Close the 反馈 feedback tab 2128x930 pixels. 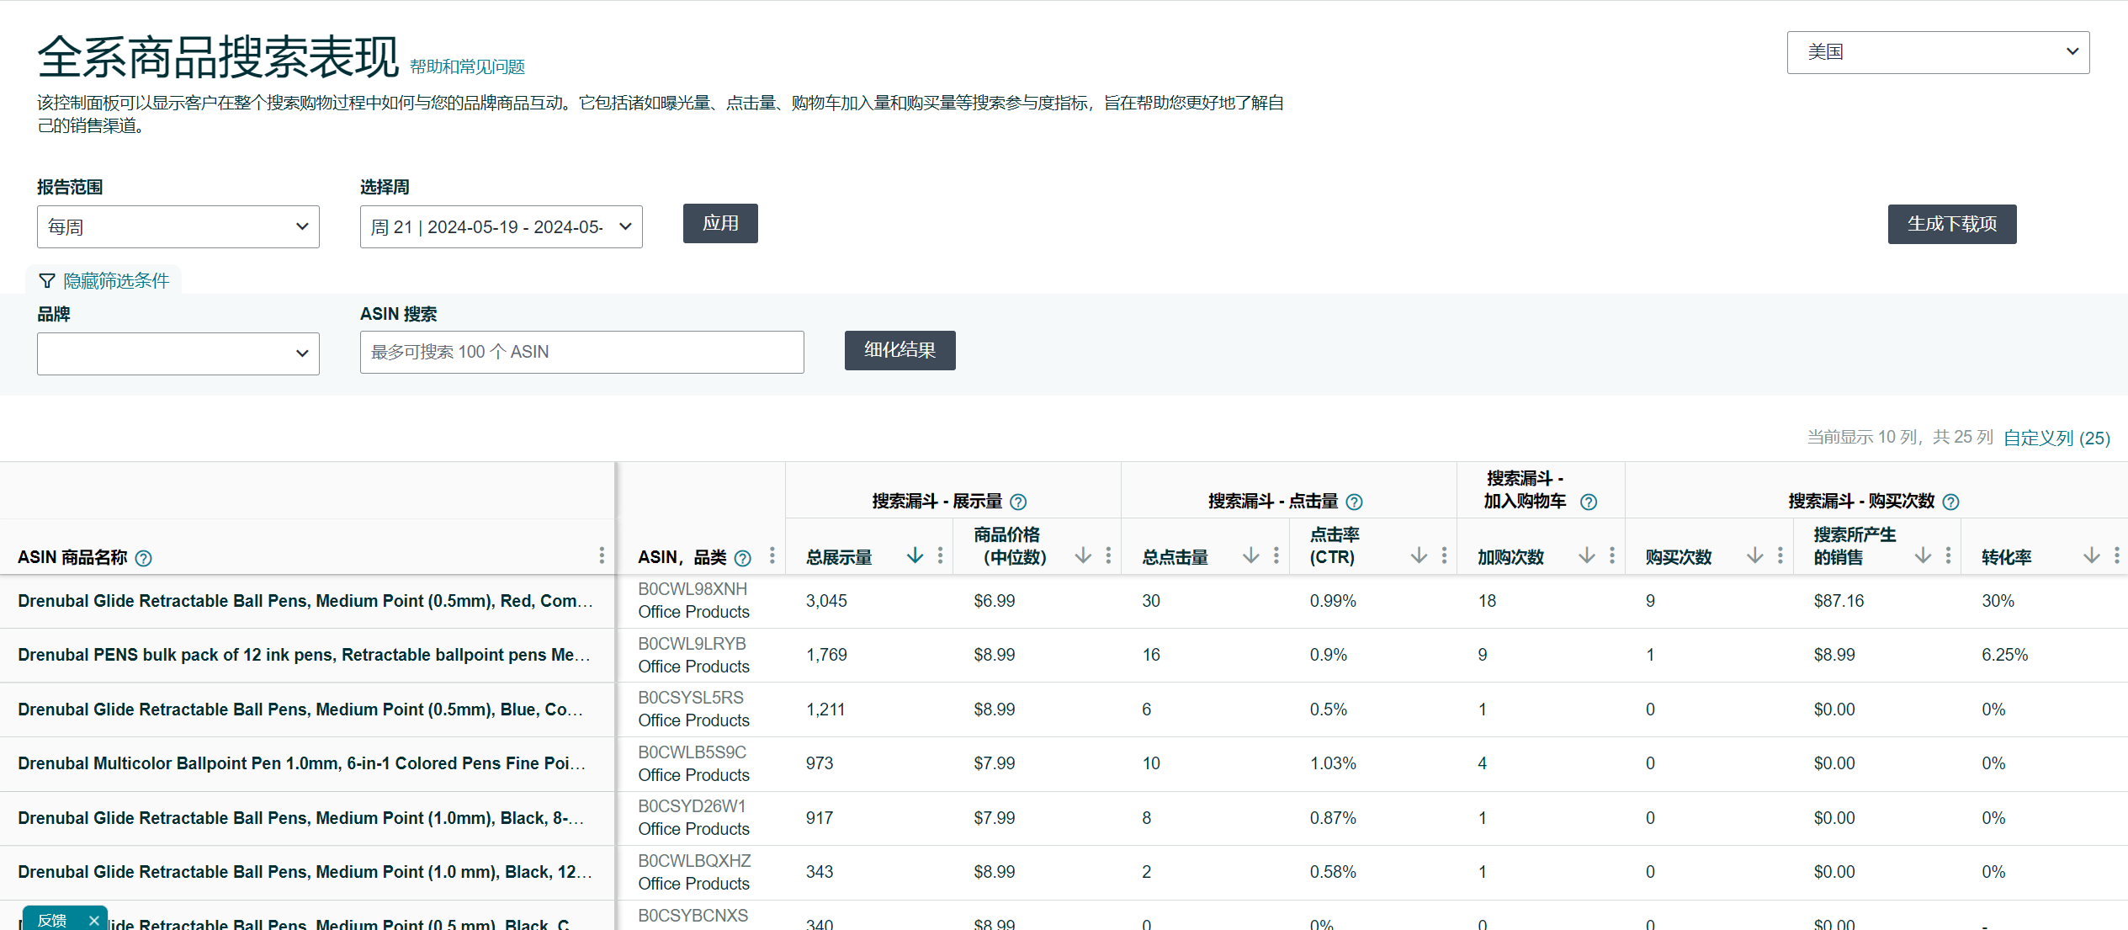pyautogui.click(x=94, y=921)
